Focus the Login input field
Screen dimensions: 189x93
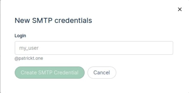tap(94, 48)
